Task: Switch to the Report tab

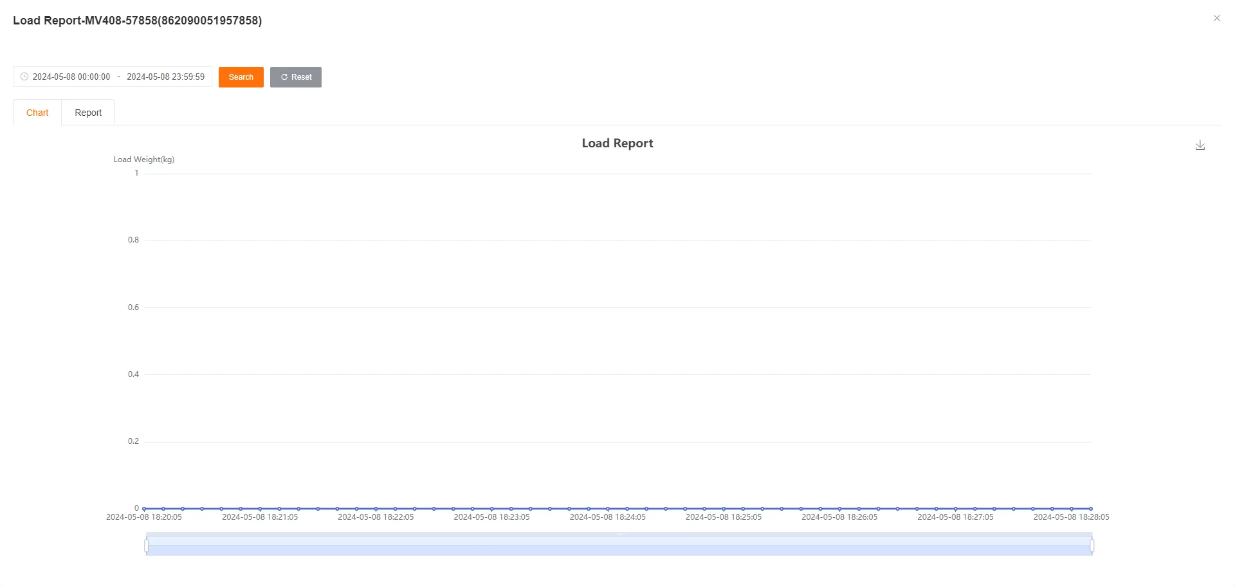Action: coord(88,112)
